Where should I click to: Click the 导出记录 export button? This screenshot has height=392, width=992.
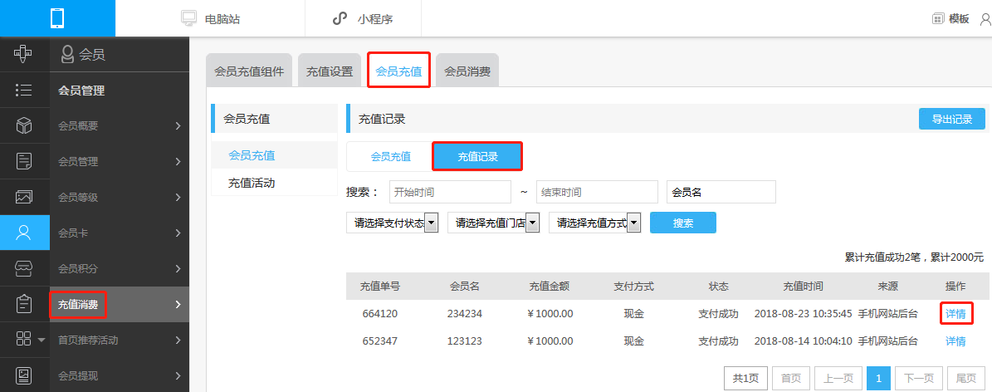pyautogui.click(x=952, y=119)
